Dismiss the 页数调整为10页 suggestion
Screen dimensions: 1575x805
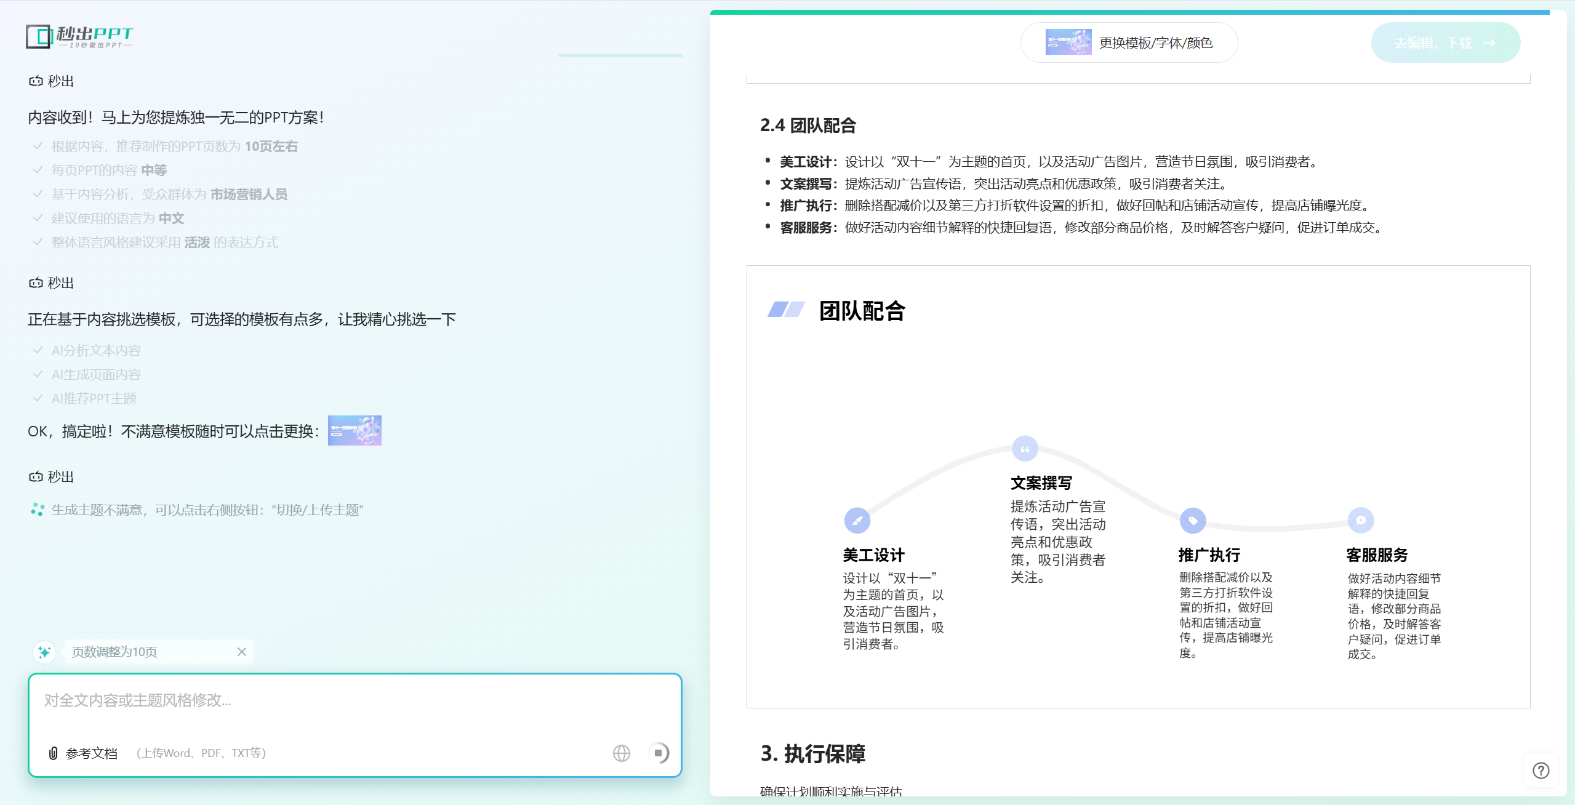pos(242,652)
